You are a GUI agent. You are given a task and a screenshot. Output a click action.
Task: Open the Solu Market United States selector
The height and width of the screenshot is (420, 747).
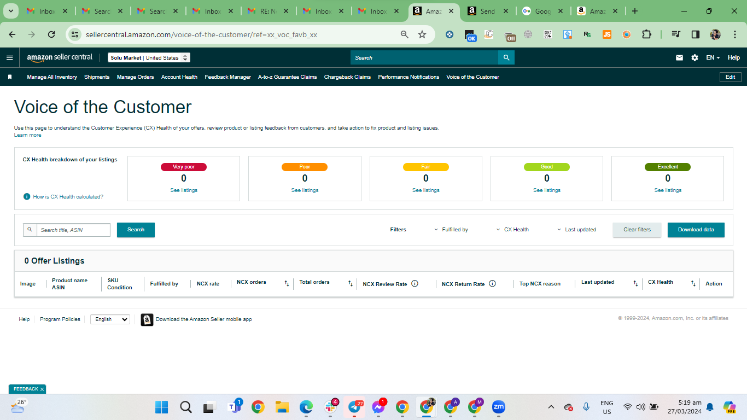point(149,57)
